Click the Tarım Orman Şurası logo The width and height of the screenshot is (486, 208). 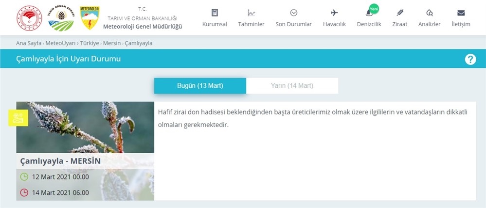[x=61, y=18]
